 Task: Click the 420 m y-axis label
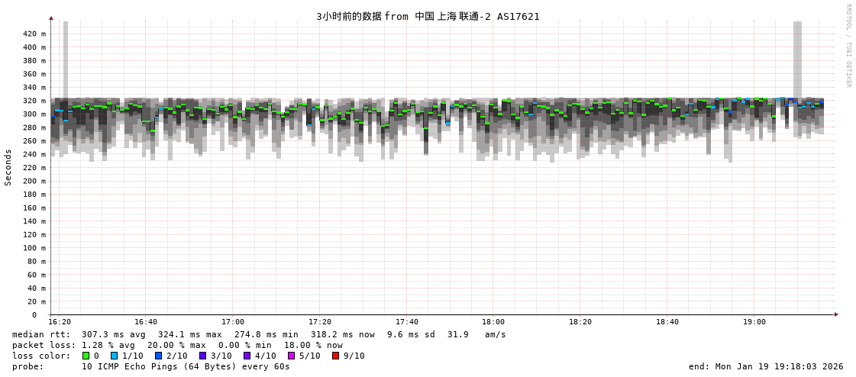(x=34, y=34)
